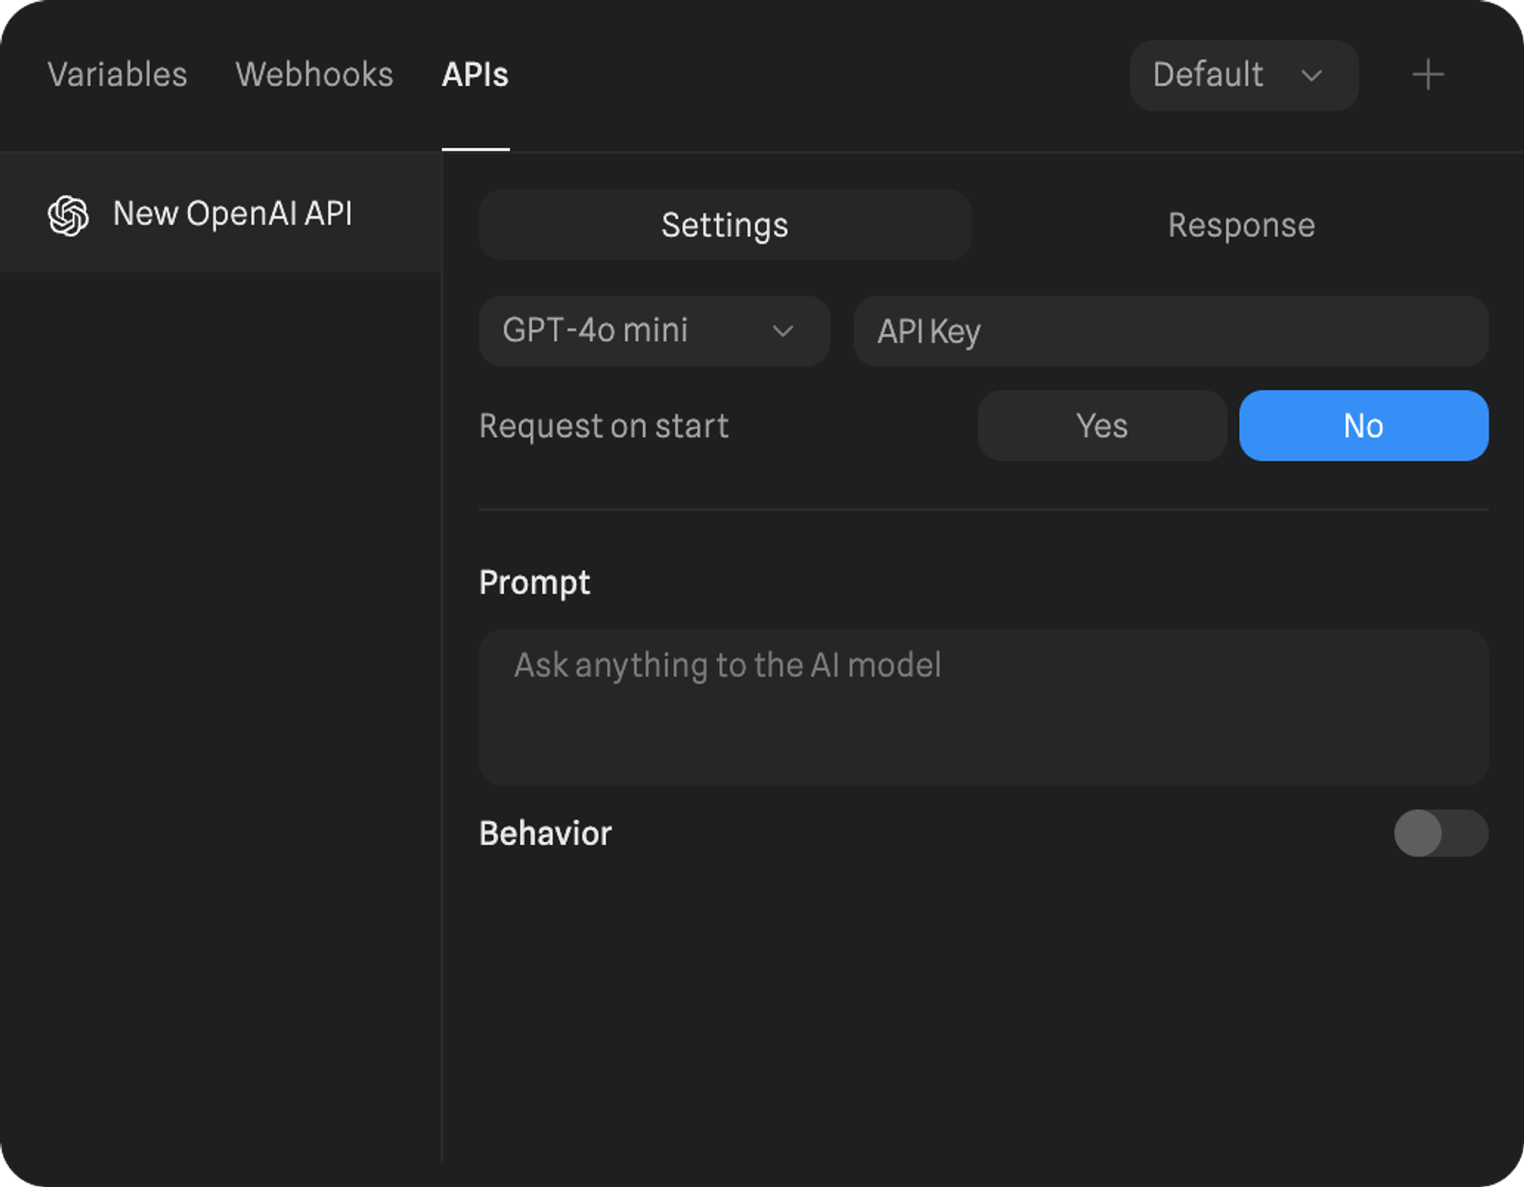The height and width of the screenshot is (1187, 1524).
Task: Select New OpenAI API in the list
Action: pyautogui.click(x=232, y=214)
